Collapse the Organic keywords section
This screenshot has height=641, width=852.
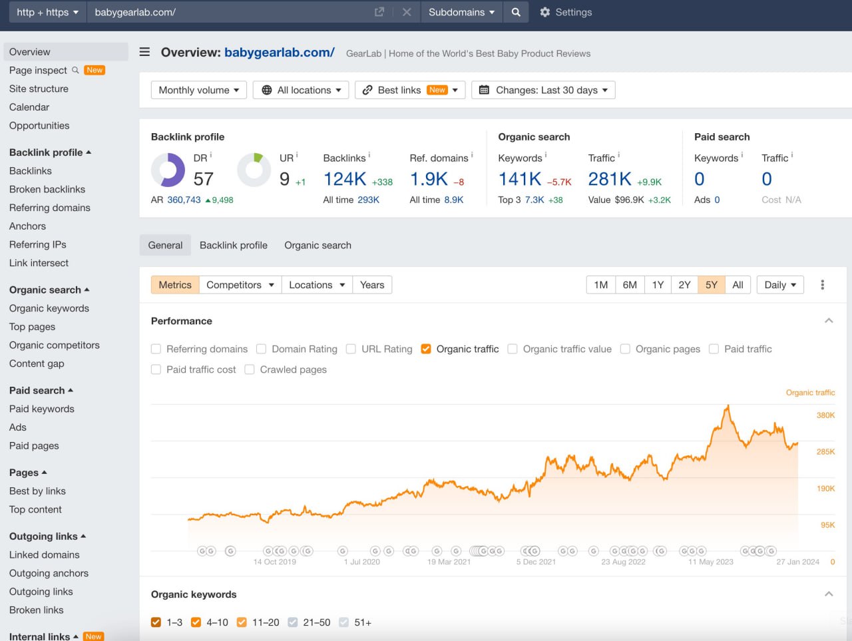[829, 594]
